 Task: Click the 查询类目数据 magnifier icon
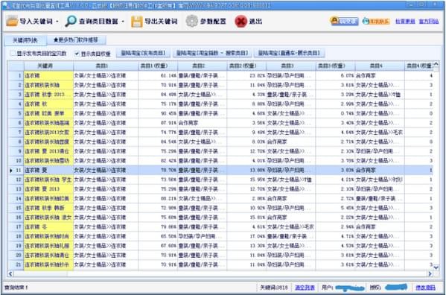71,22
